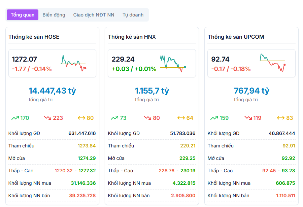Switch to the Biến động tab
303x207 pixels.
[54, 15]
